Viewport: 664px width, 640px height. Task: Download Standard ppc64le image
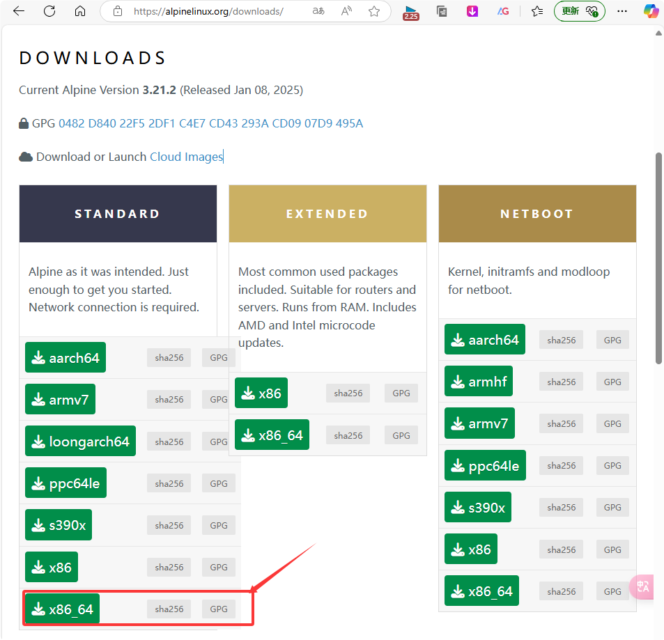65,483
